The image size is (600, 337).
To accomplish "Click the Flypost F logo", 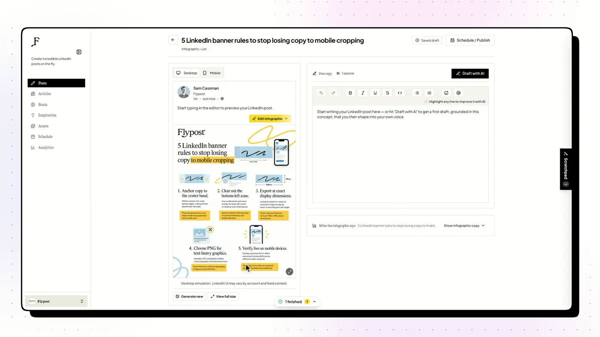I will pos(36,42).
